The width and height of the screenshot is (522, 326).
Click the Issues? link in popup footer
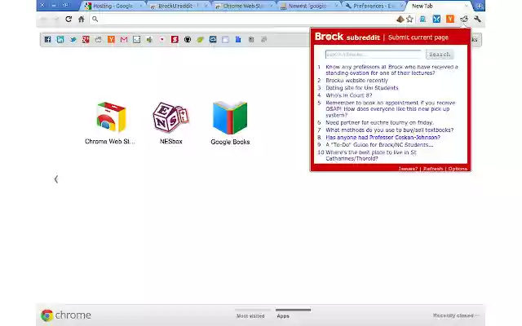tap(408, 169)
